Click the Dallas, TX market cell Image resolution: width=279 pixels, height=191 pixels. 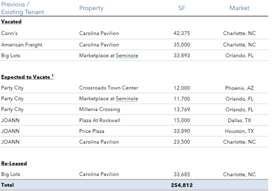pos(239,120)
